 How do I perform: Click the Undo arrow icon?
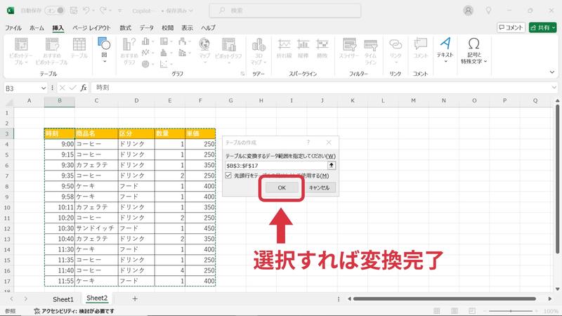[86, 11]
